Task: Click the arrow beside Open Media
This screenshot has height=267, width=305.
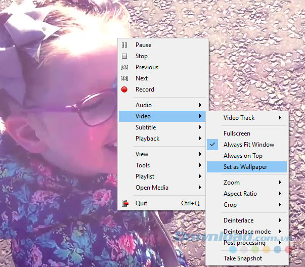Action: (200, 188)
